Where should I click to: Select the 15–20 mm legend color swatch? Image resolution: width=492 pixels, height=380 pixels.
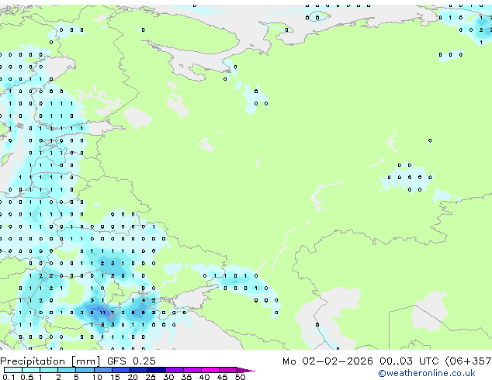pos(120,370)
